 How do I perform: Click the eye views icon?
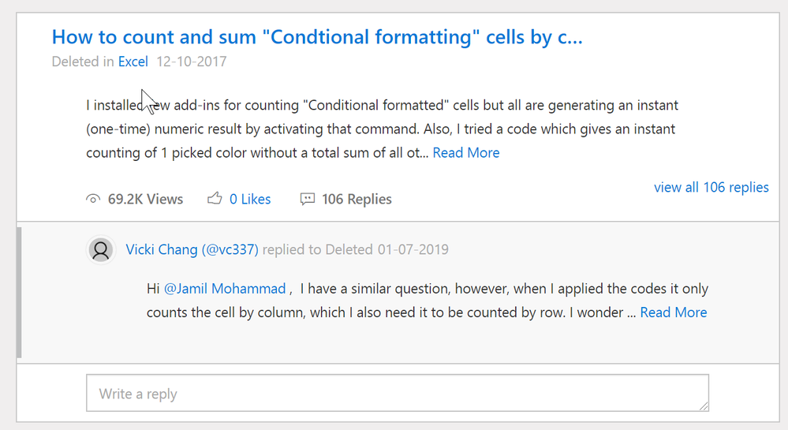pos(93,200)
